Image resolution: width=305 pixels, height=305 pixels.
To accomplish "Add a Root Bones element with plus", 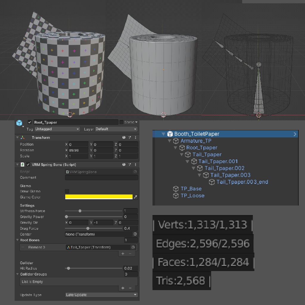I will [x=123, y=253].
